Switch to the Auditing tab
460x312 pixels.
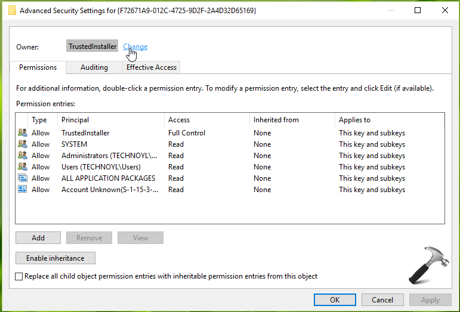94,67
